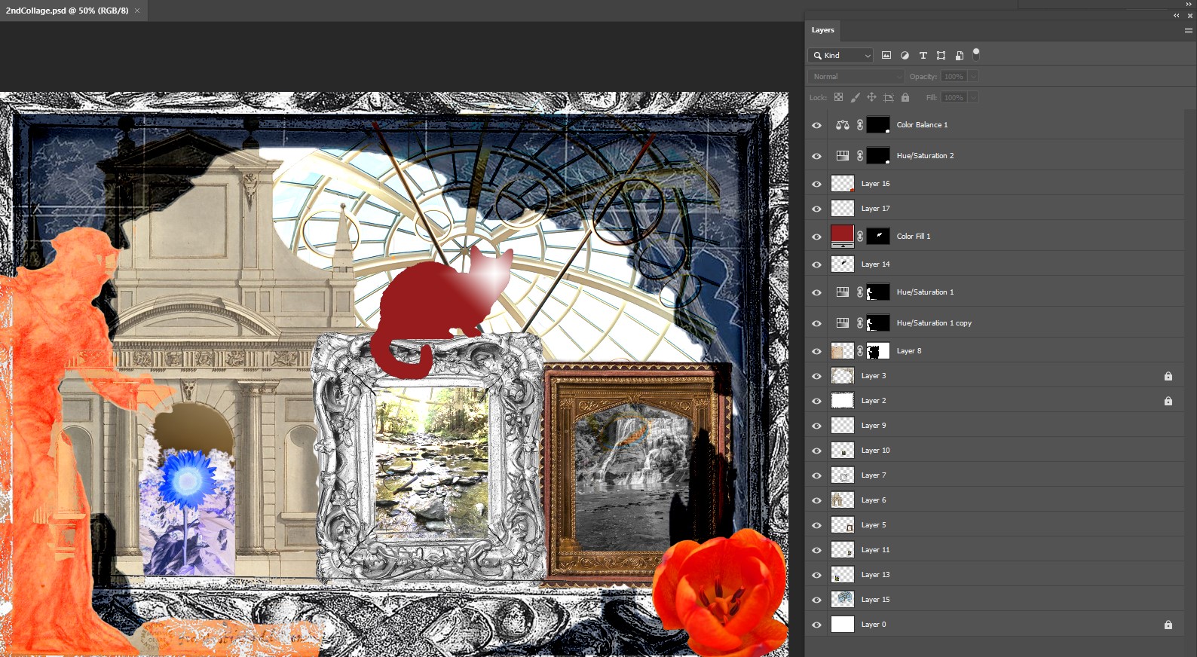Viewport: 1197px width, 657px height.
Task: Expand the Opacity slider dropdown arrow
Action: (973, 76)
